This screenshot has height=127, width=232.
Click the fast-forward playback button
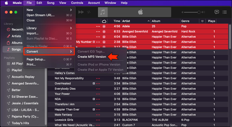81,12
